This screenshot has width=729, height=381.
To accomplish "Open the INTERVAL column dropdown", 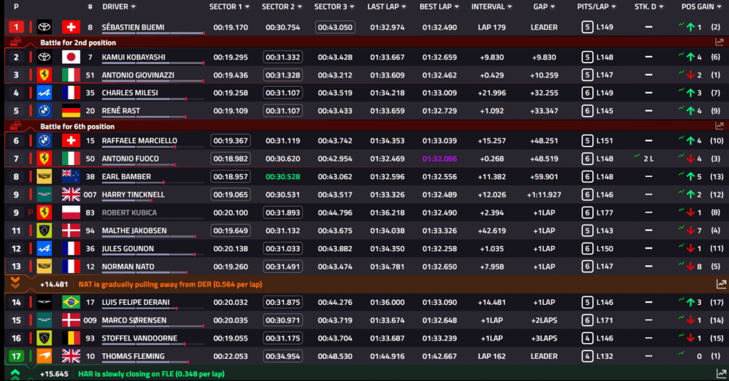I will coord(510,7).
